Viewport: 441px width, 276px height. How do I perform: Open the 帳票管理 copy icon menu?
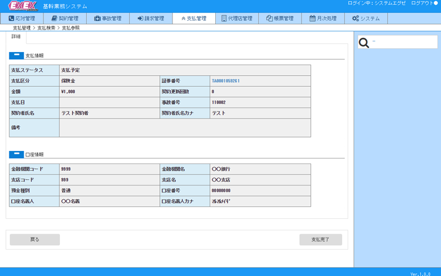coord(269,18)
